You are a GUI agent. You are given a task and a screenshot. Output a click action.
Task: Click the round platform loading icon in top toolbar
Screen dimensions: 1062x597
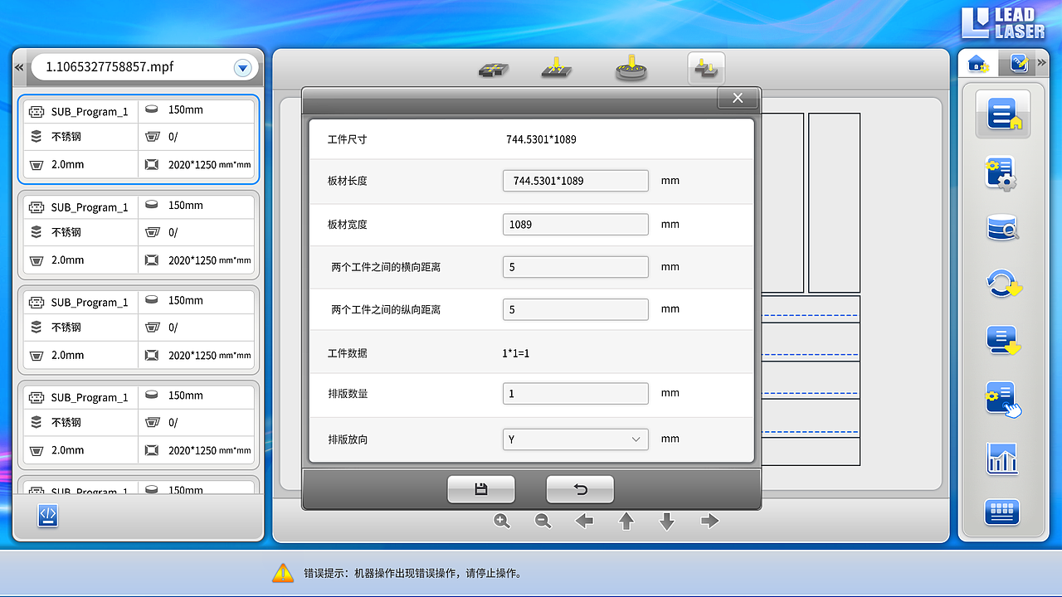tap(631, 69)
